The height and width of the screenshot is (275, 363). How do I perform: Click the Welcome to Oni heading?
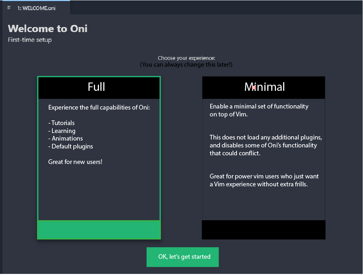pyautogui.click(x=47, y=28)
